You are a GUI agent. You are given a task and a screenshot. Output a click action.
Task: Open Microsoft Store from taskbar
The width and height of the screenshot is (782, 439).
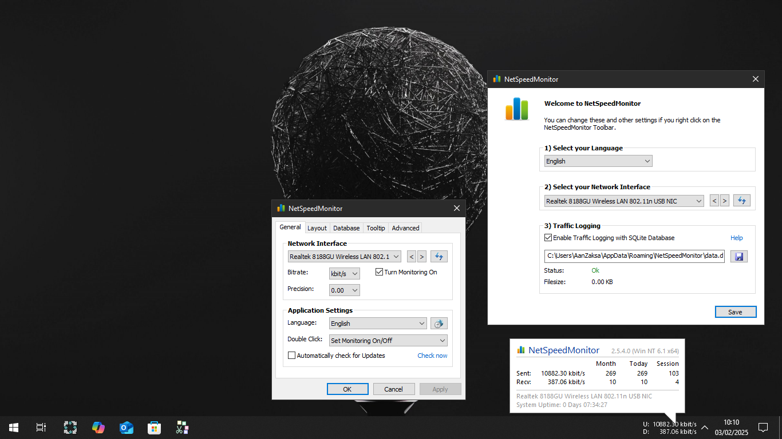(x=154, y=428)
